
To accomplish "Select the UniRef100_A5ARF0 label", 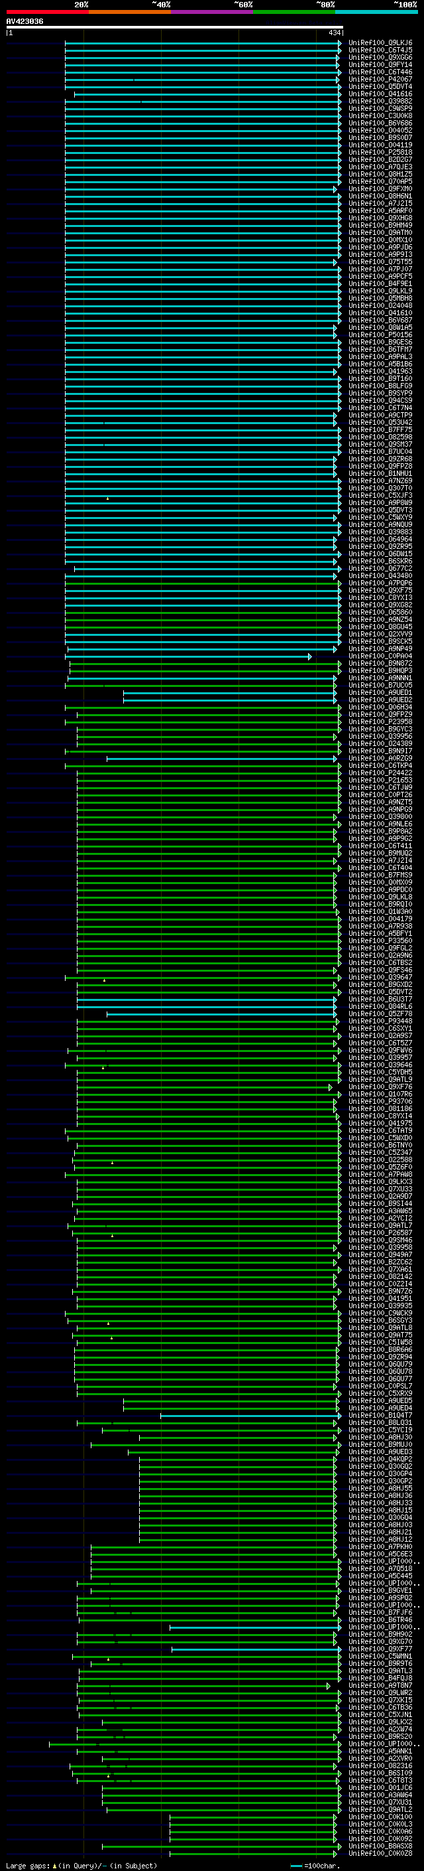I will 380,210.
